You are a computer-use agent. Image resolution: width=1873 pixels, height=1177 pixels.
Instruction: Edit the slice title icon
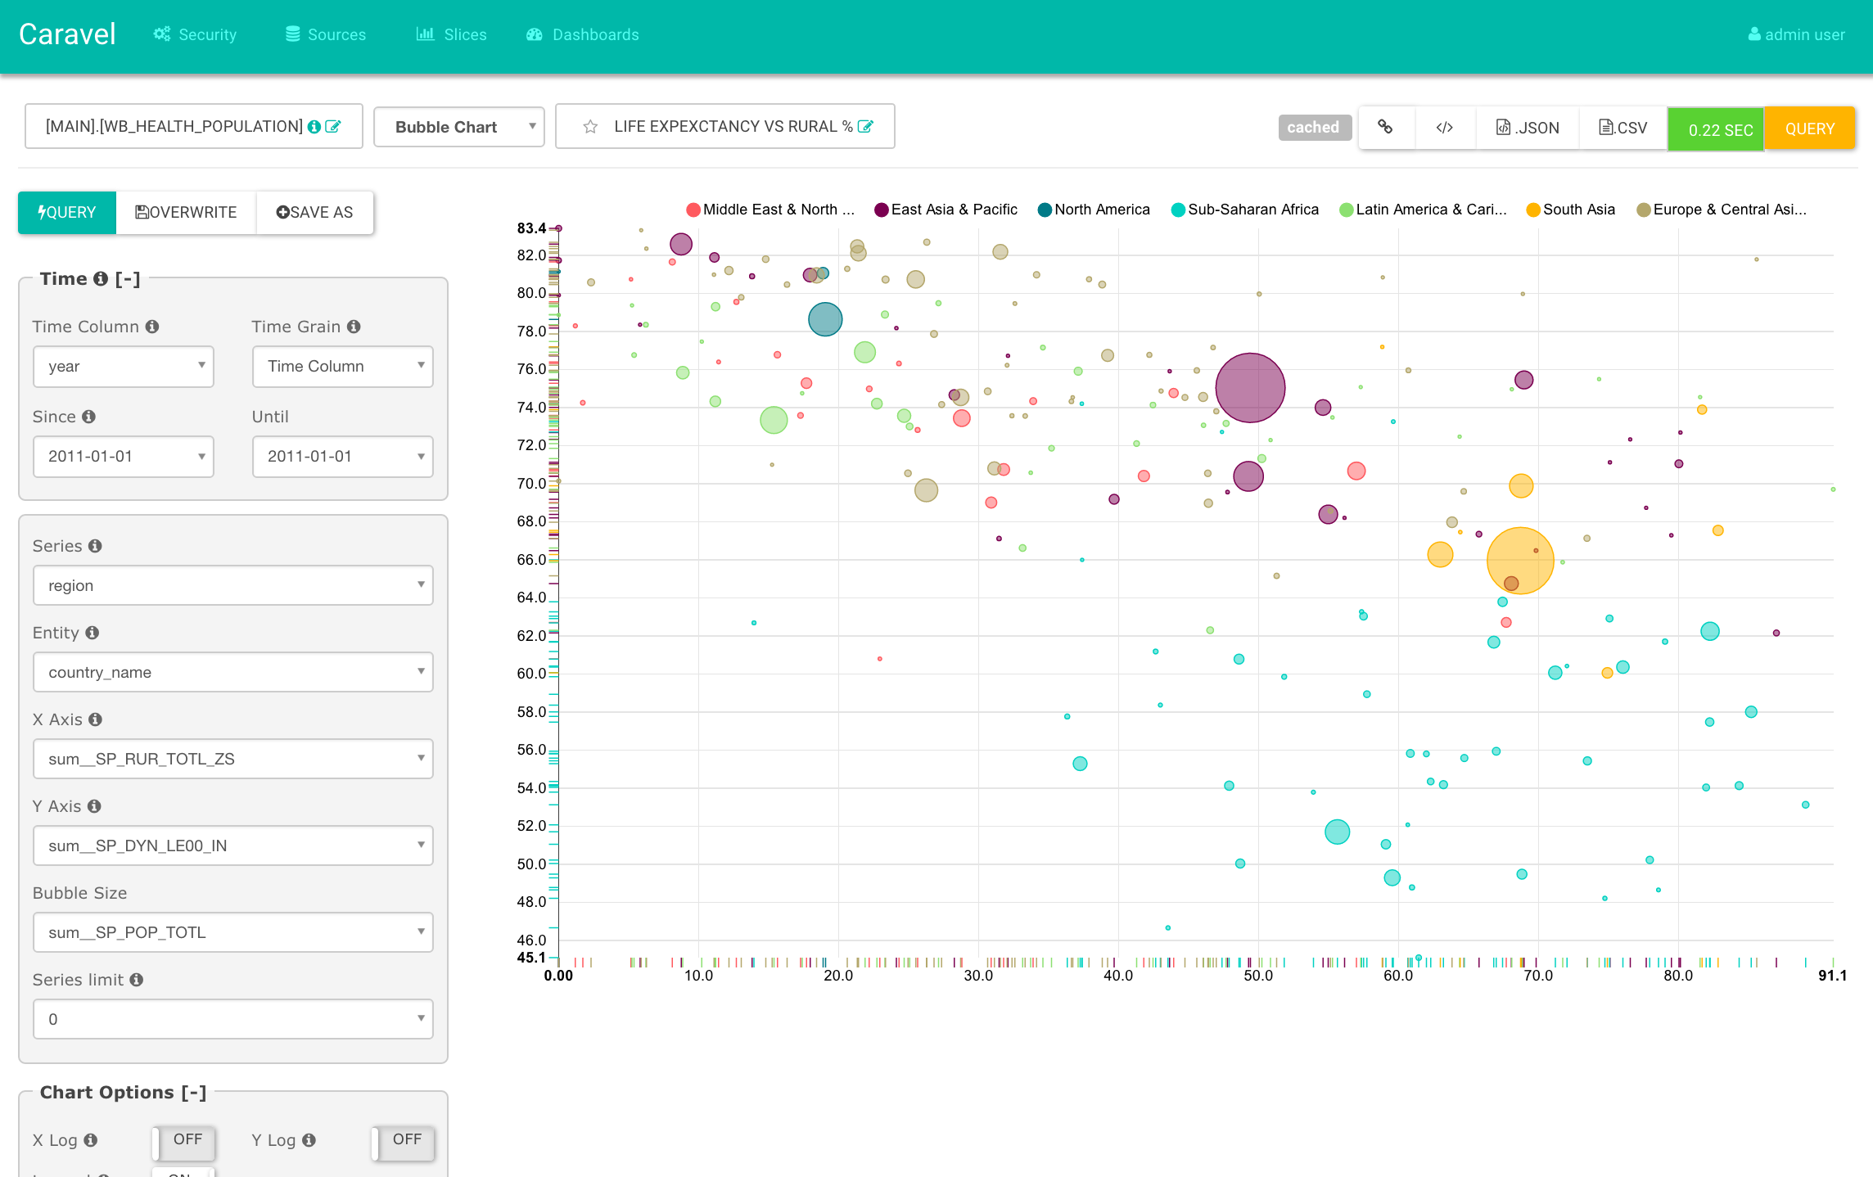click(x=865, y=127)
